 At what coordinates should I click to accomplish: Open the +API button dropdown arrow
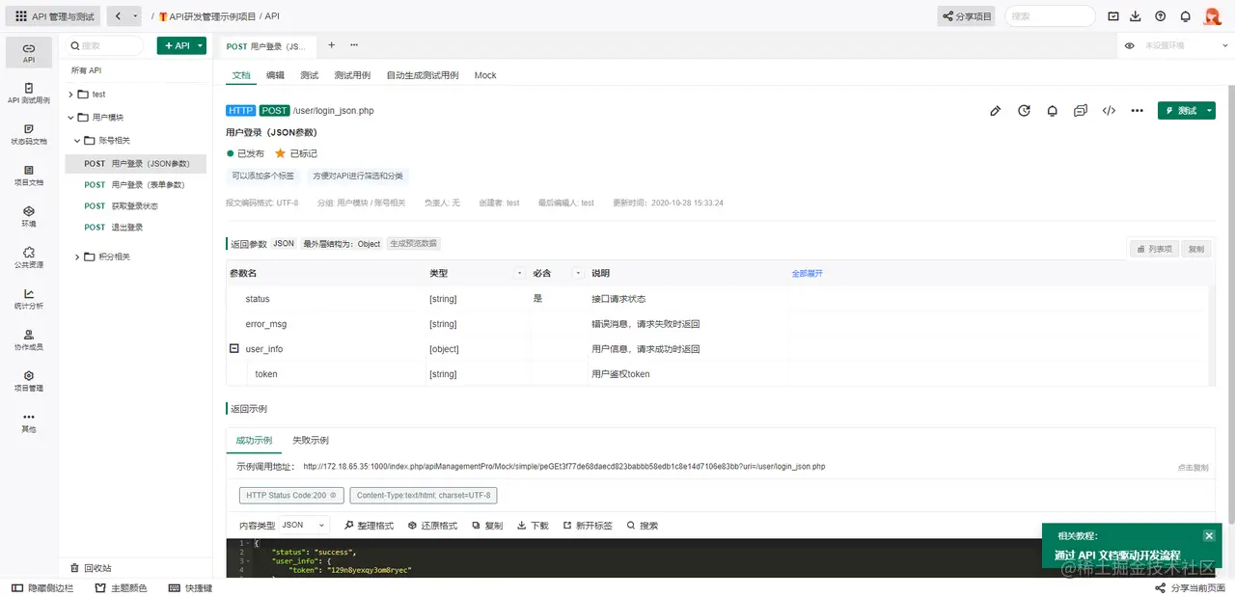click(200, 45)
